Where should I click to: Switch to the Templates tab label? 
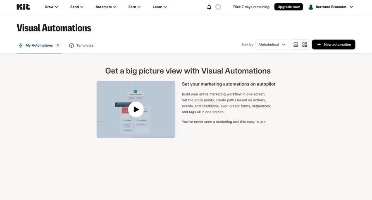85,45
